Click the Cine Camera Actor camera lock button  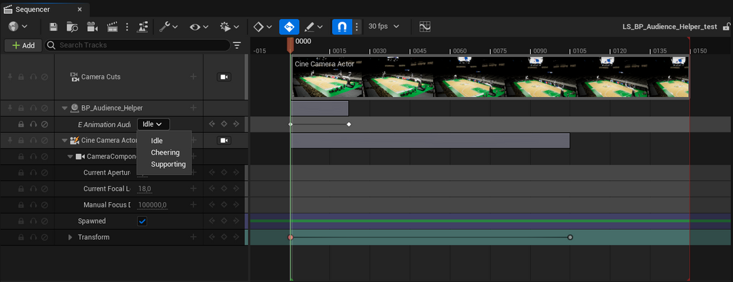224,140
